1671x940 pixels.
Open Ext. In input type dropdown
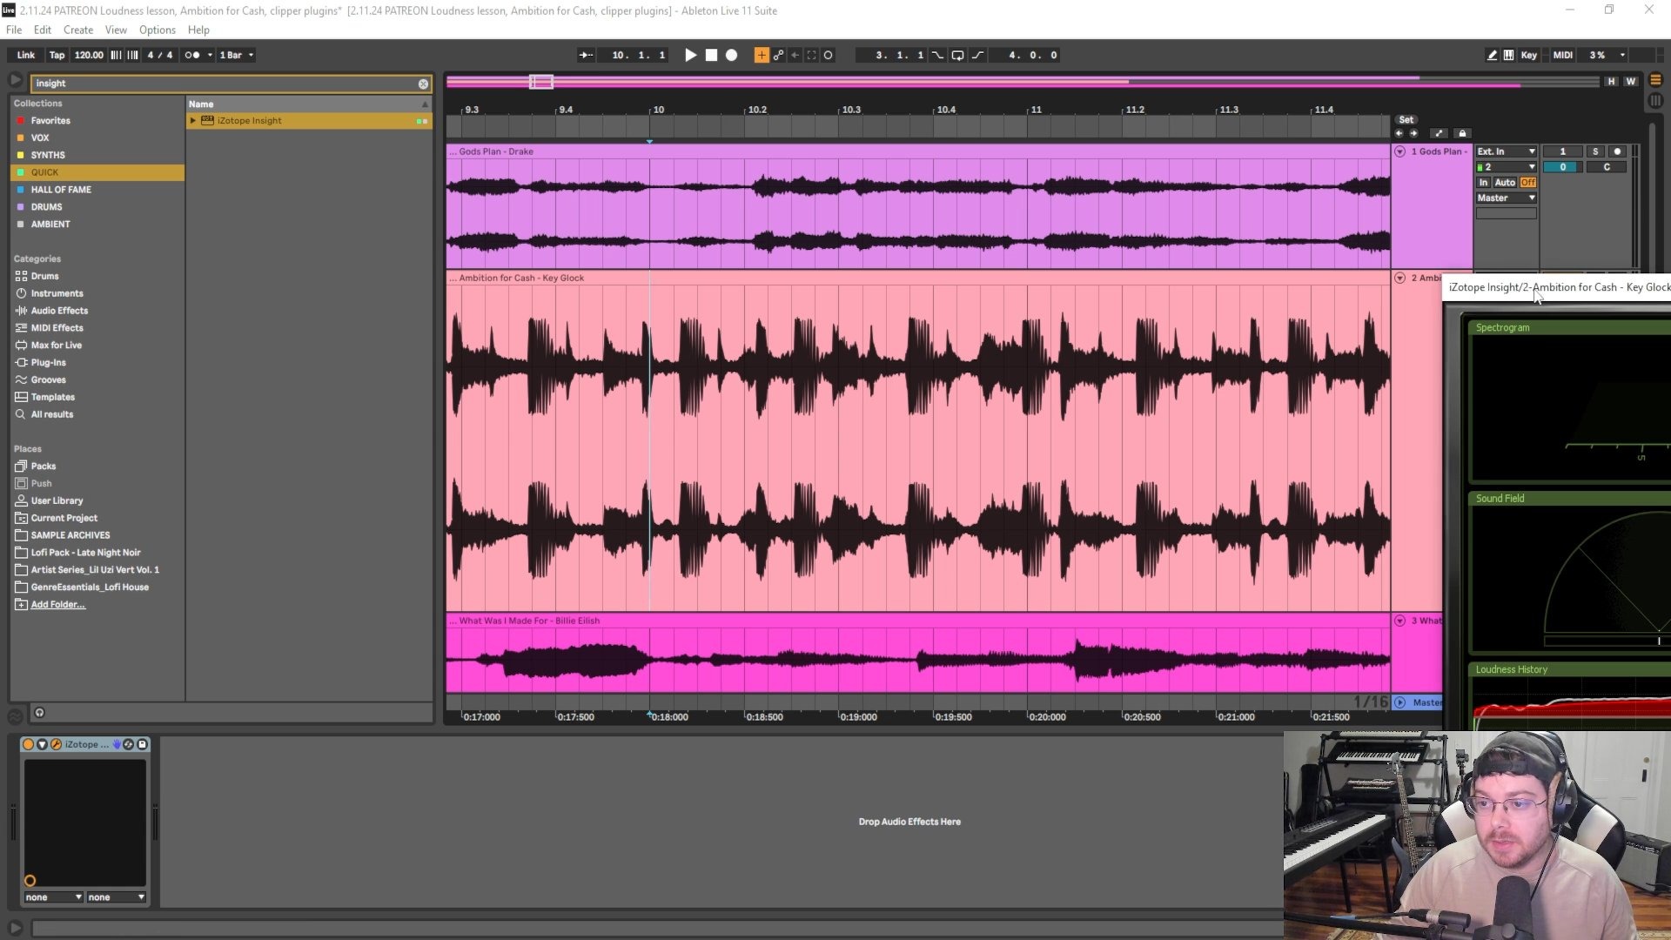coord(1507,151)
